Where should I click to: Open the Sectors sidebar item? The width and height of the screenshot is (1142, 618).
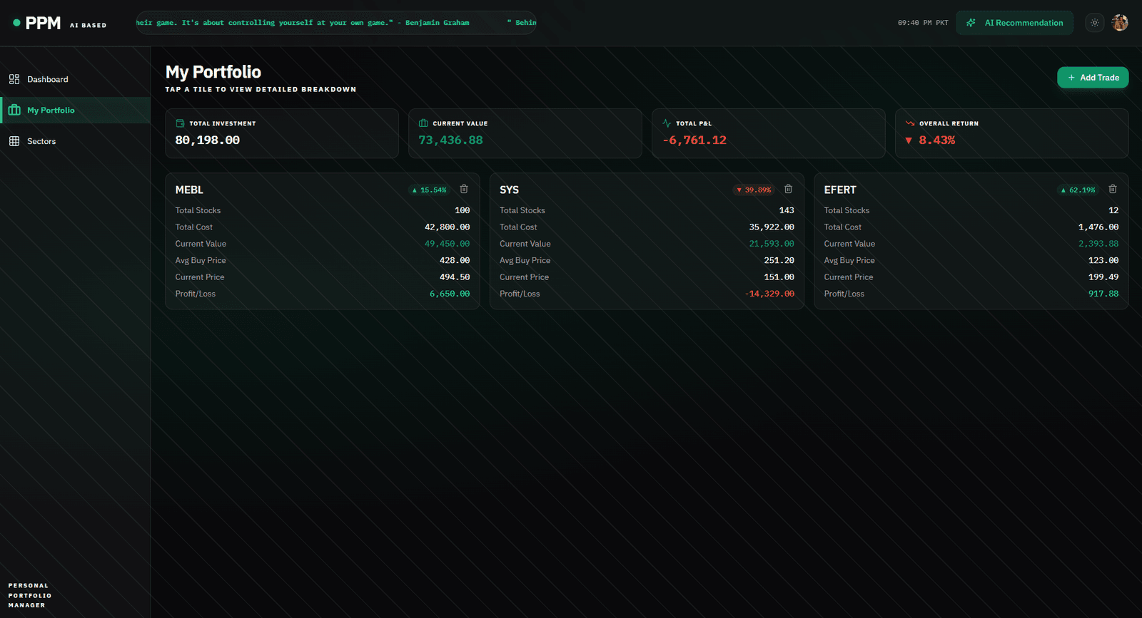point(75,141)
